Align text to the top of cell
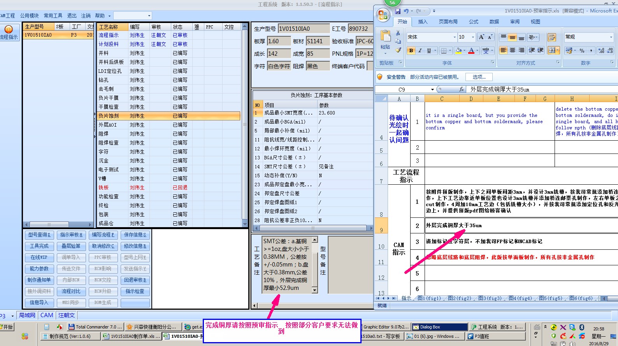This screenshot has height=346, width=618. [x=504, y=37]
